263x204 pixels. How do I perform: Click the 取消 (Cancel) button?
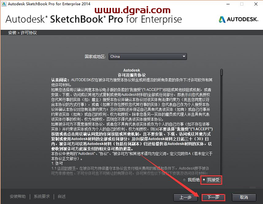244,197
